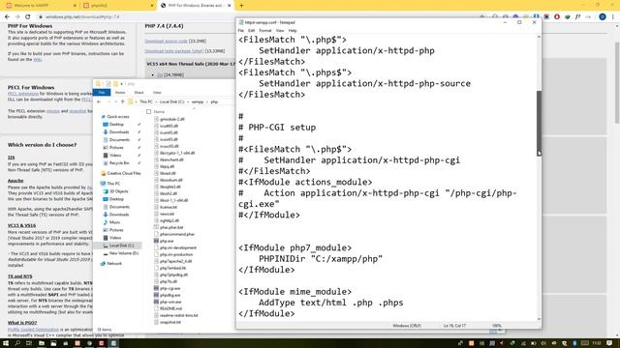
Task: Toggle the select-all checkbox beside Name
Action: (x=148, y=112)
